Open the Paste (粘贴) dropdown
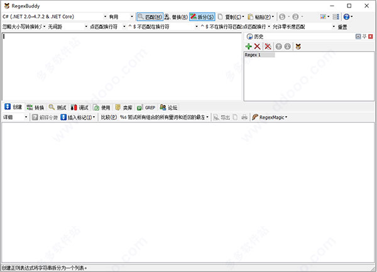This screenshot has width=377, height=272. [x=261, y=17]
